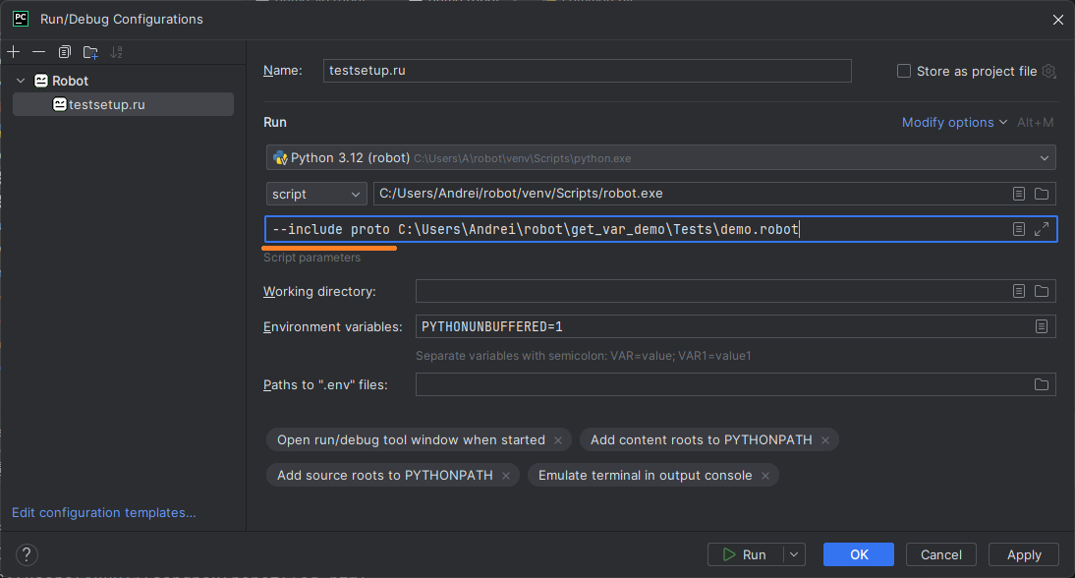Open the Modify options menu

coord(954,122)
